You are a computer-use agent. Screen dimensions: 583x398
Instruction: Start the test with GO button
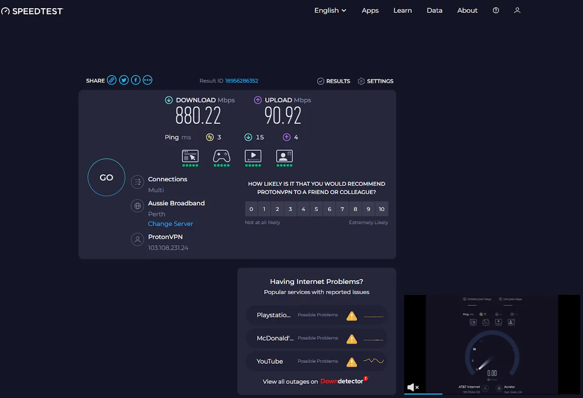(x=107, y=177)
